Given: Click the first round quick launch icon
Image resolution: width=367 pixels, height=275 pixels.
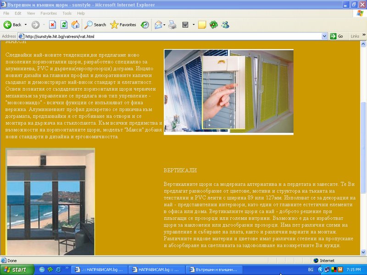Looking at the screenshot, I should click(42, 269).
